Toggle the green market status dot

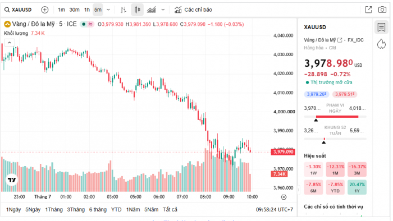click(84, 24)
